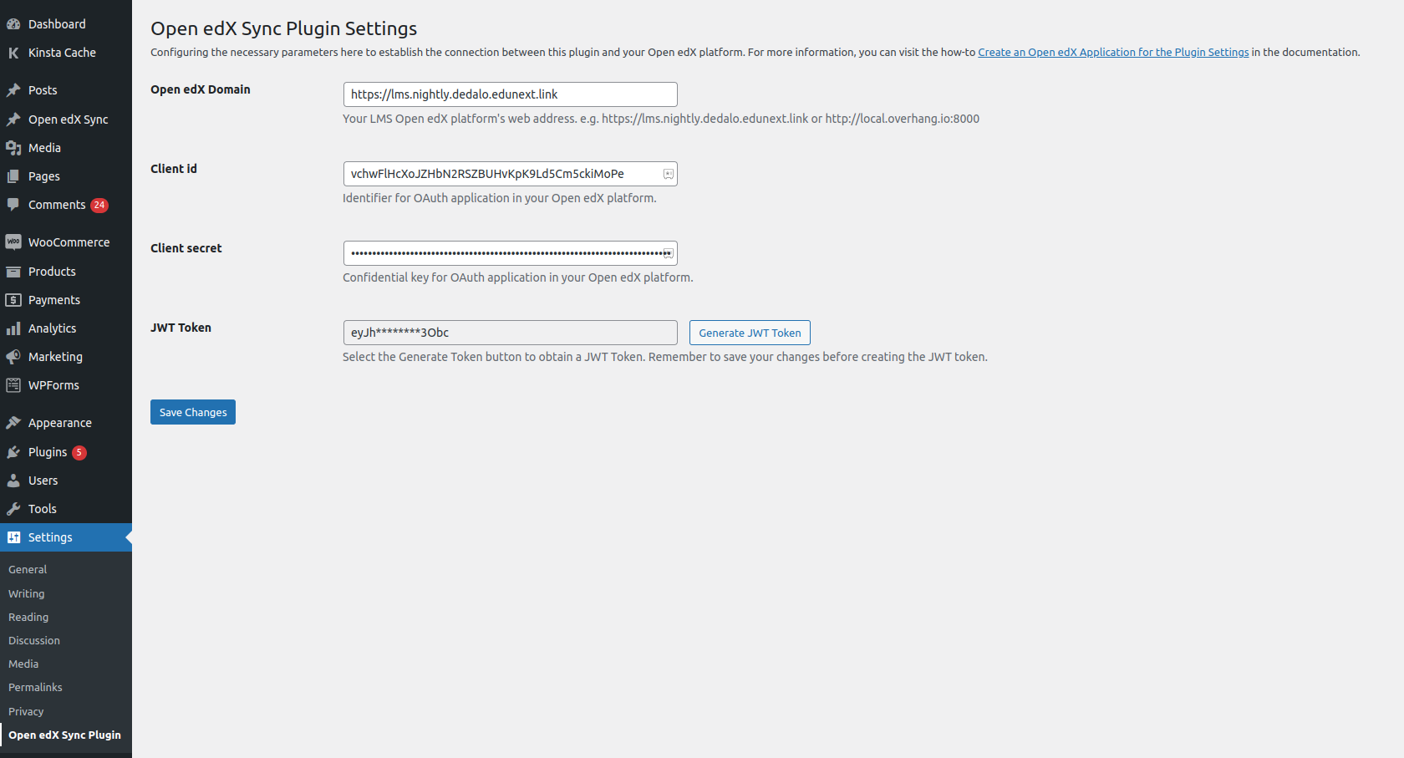Viewport: 1404px width, 758px height.
Task: Focus the Open edX Domain input field
Action: click(511, 94)
